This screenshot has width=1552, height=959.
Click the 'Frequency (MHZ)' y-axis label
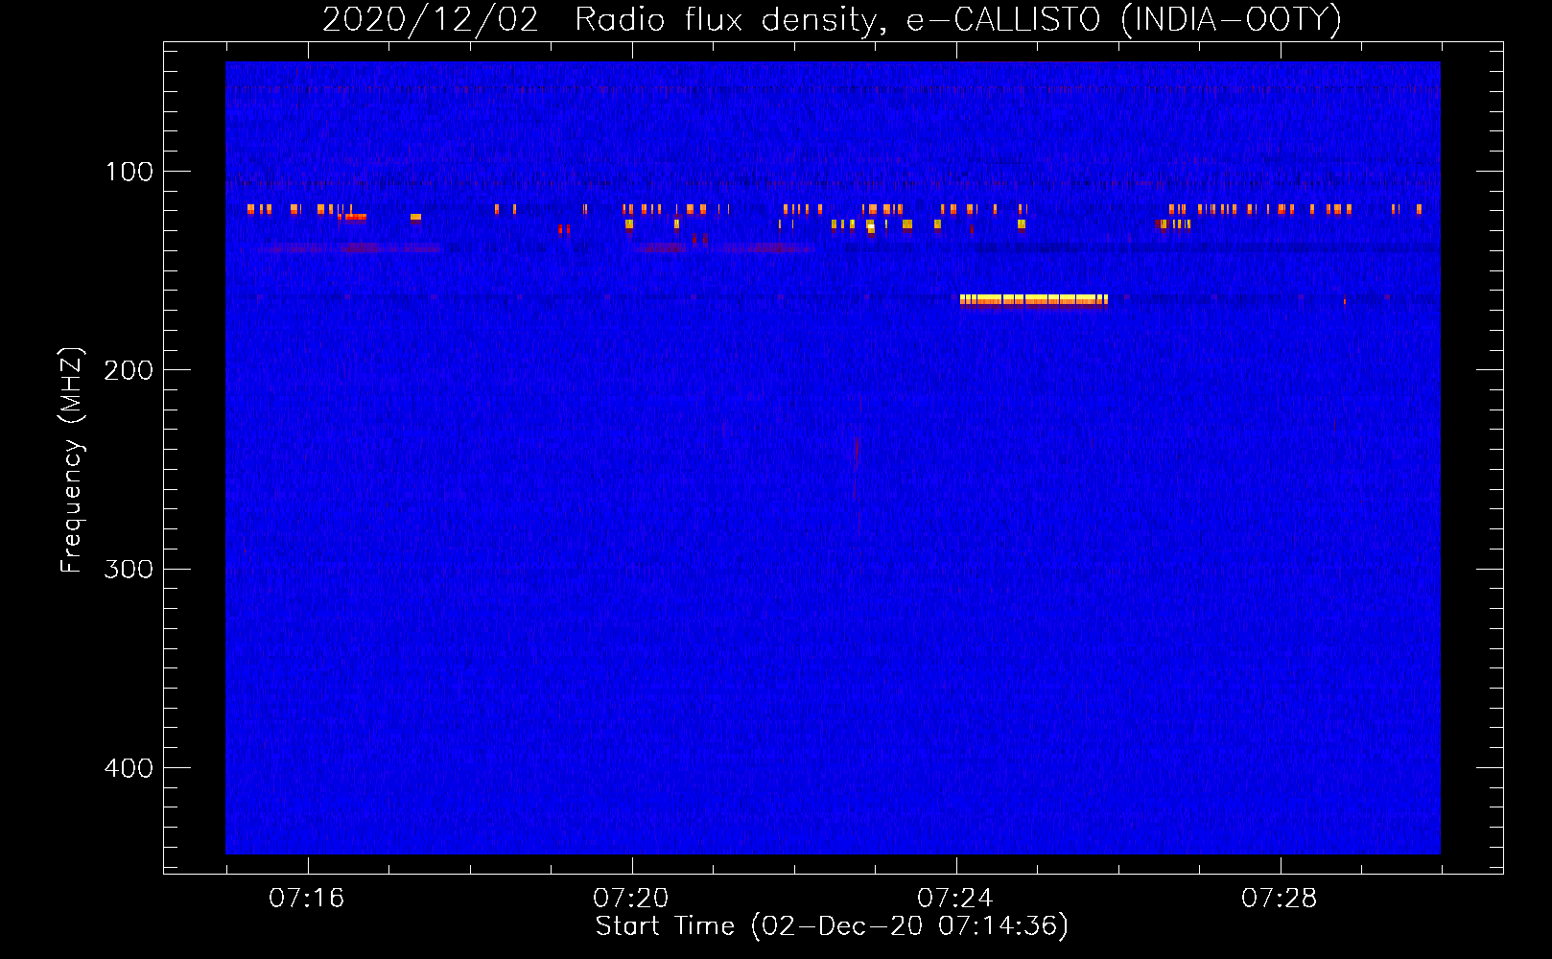[72, 460]
